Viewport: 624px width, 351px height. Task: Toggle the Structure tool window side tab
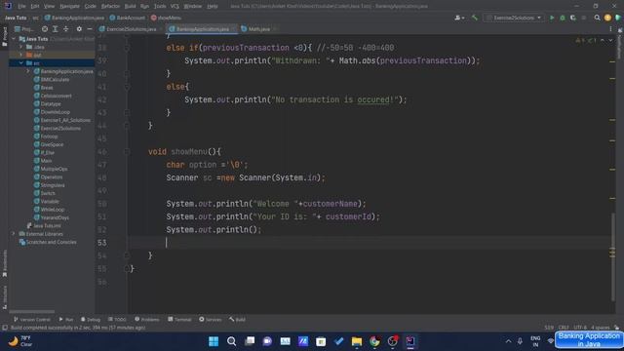tap(4, 296)
